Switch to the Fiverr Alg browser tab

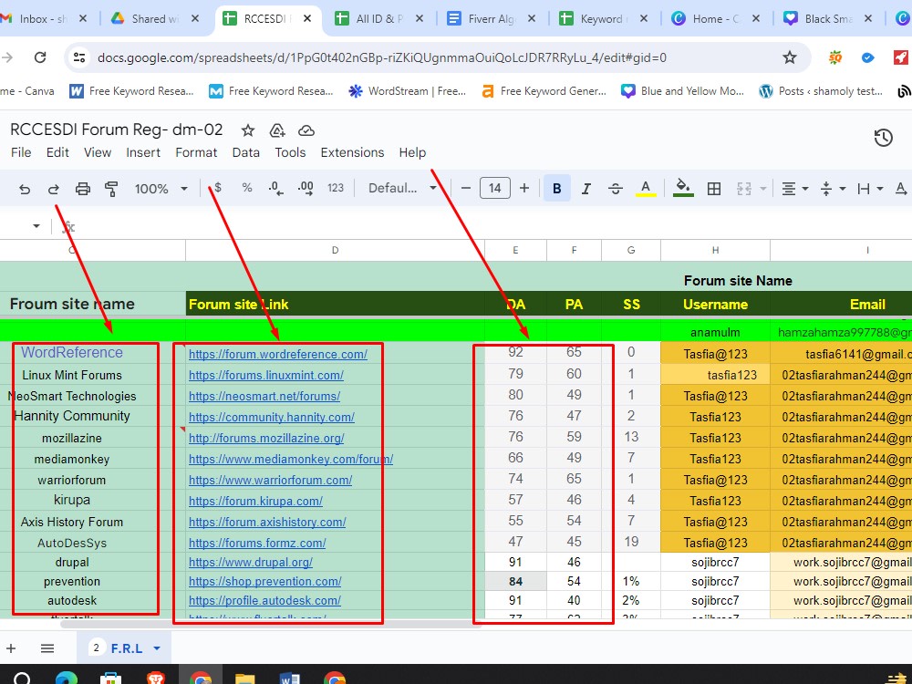[492, 18]
